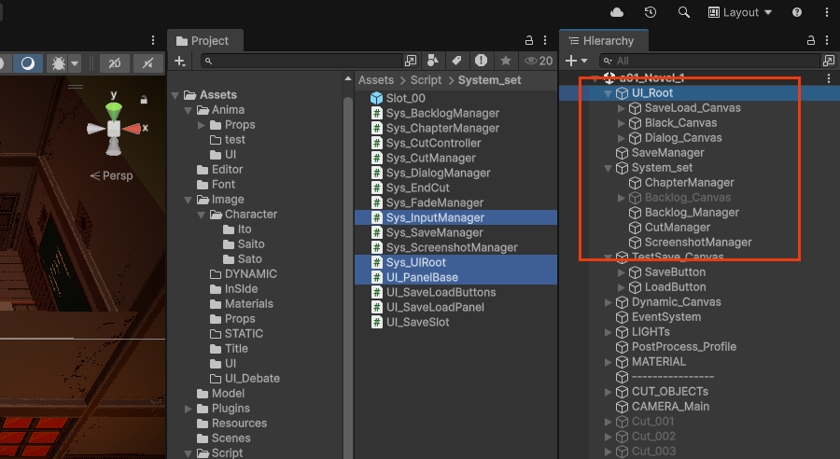
Task: Expand the SaveLoad_Canvas object
Action: [x=623, y=108]
